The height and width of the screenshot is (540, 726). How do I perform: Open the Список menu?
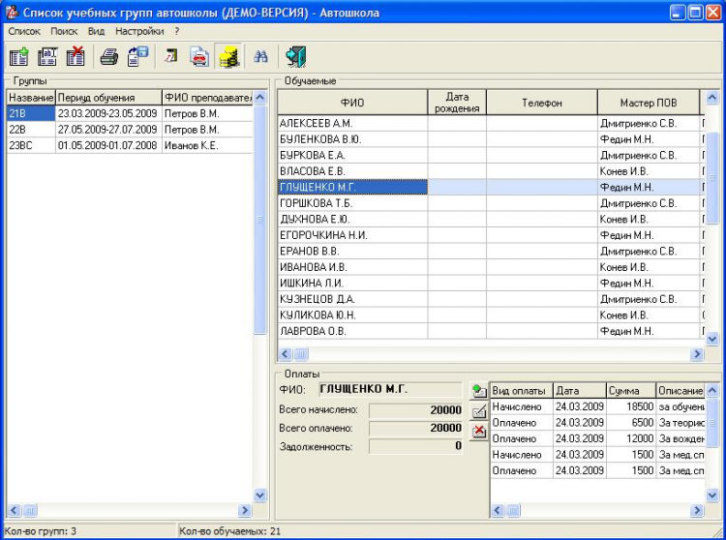(x=24, y=31)
